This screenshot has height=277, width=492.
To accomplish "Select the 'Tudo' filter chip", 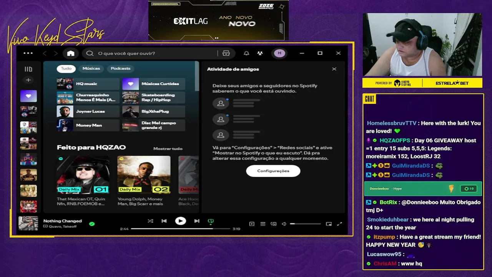I will (x=66, y=68).
